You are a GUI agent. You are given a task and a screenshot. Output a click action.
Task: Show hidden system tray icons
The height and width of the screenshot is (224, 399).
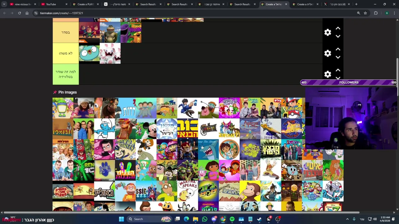[347, 219]
